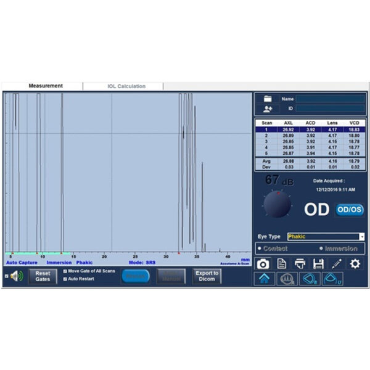Go to home screen icon
The width and height of the screenshot is (370, 370).
[x=265, y=279]
